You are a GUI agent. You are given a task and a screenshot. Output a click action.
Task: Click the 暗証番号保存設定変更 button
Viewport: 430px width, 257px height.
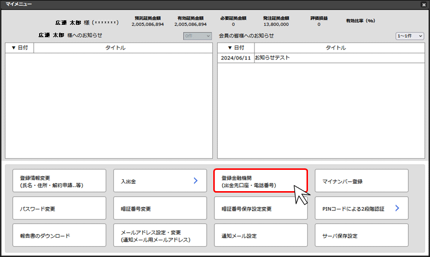coord(261,208)
